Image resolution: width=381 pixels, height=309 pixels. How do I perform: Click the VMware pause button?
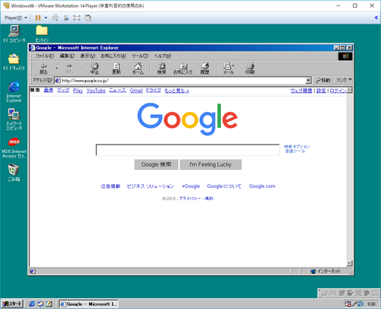click(38, 18)
